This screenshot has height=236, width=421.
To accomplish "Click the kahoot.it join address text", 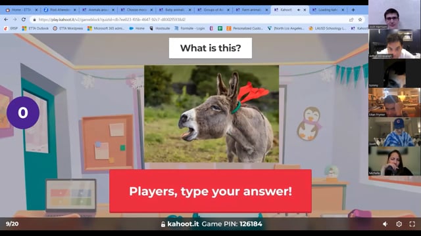I will 183,224.
